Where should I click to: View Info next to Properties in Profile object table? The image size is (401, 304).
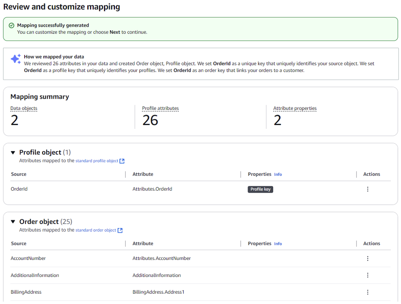[x=278, y=174]
